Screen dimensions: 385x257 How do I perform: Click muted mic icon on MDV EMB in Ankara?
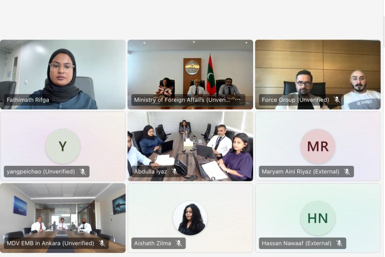click(x=102, y=243)
